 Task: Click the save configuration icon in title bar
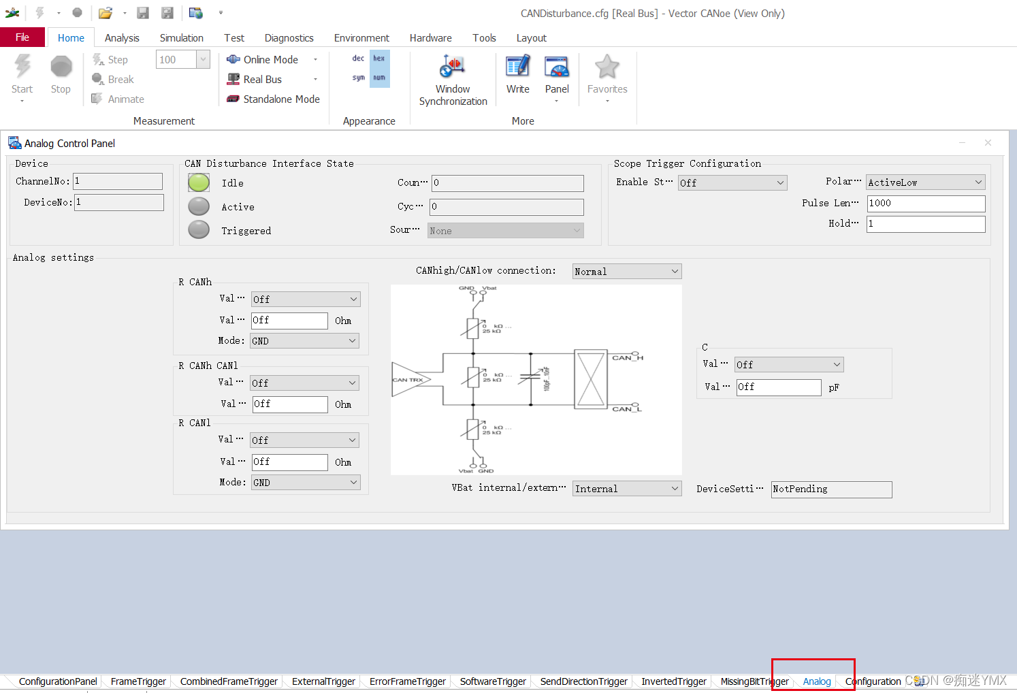(143, 13)
